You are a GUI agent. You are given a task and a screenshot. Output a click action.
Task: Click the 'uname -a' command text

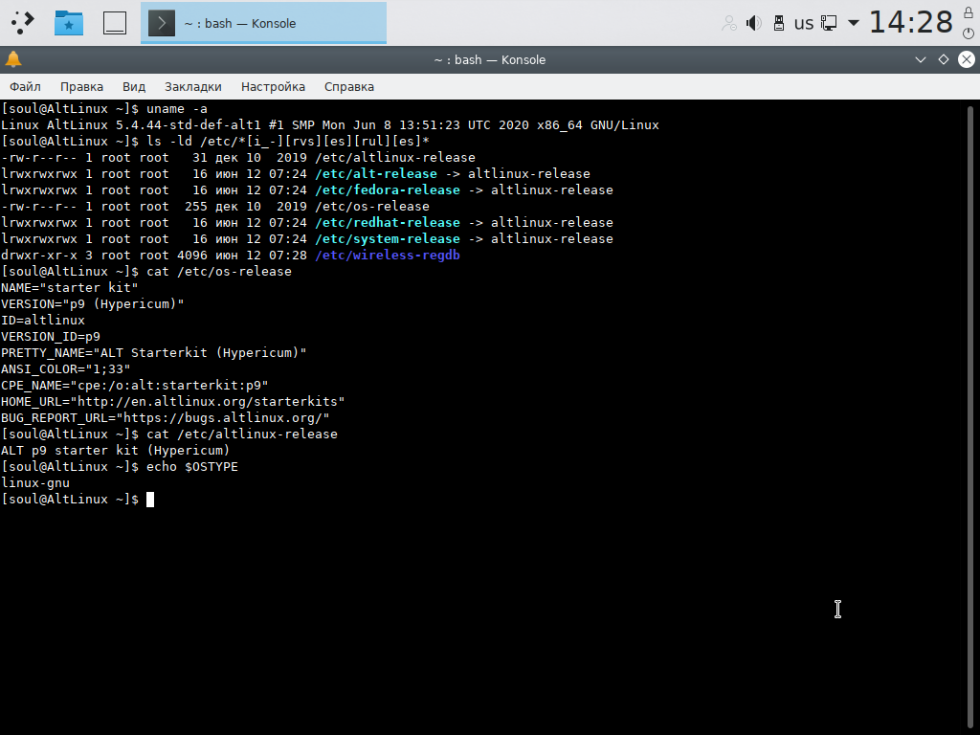coord(177,109)
